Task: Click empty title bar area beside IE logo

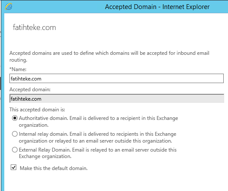Action: coord(58,7)
